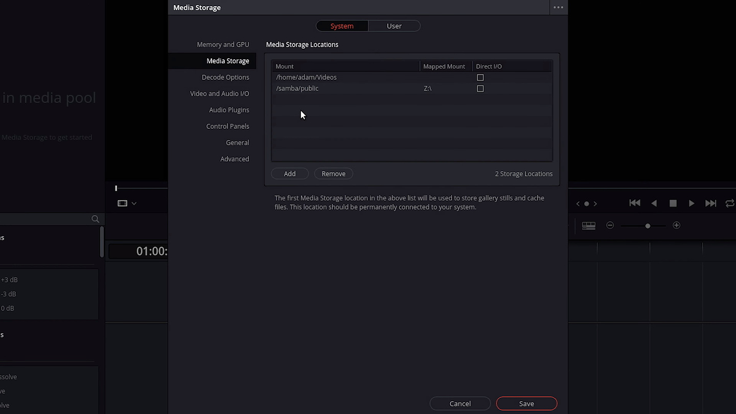Open Video and Audio I/O section
This screenshot has width=736, height=414.
coord(219,94)
